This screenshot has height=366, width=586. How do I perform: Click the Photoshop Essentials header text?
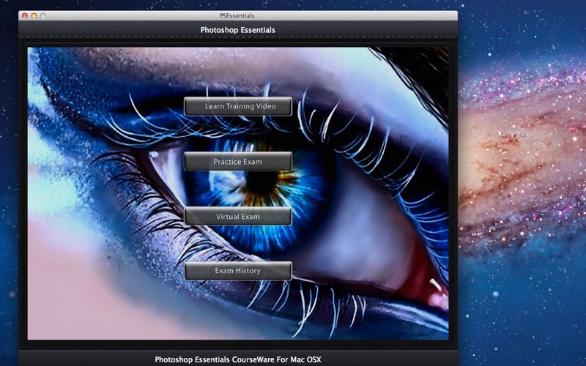[x=237, y=30]
